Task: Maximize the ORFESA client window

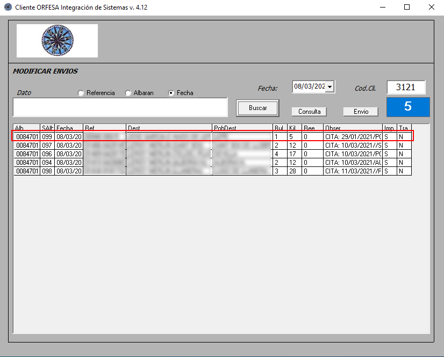Action: [407, 8]
